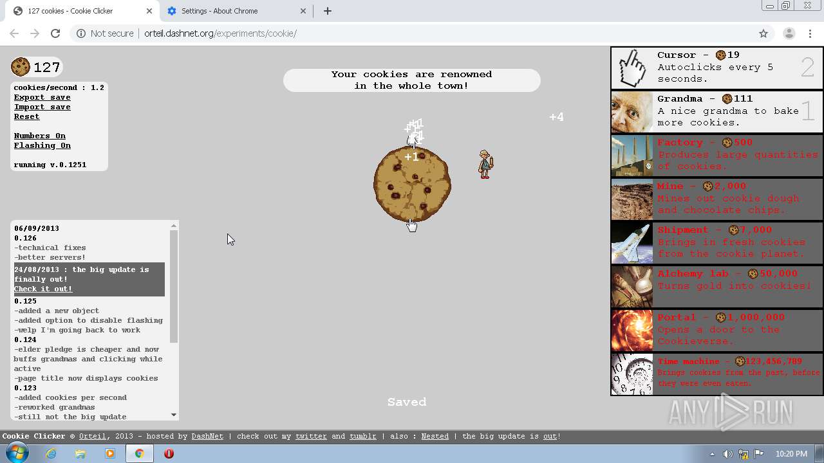This screenshot has width=824, height=463.
Task: Open the Windows Start menu
Action: (x=16, y=453)
